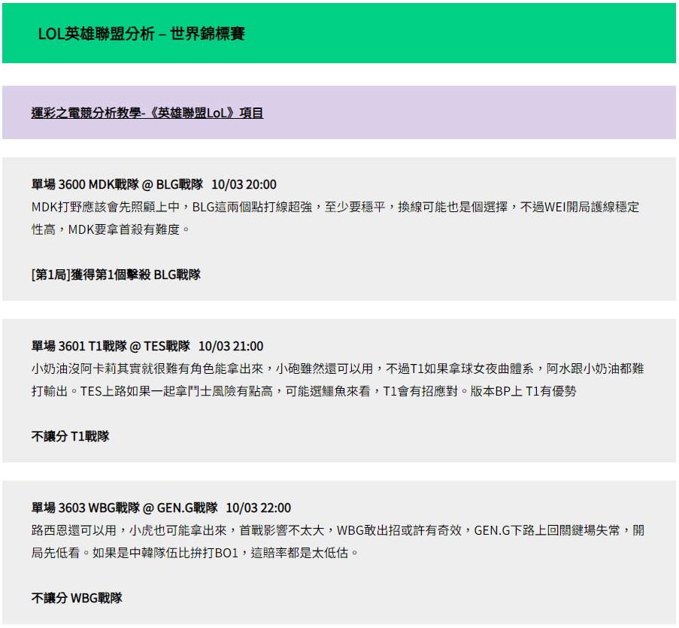Click the [第1局]獲得第1個擊殺 BLG戰隊 prediction
Viewport: 679px width, 628px height.
(116, 275)
